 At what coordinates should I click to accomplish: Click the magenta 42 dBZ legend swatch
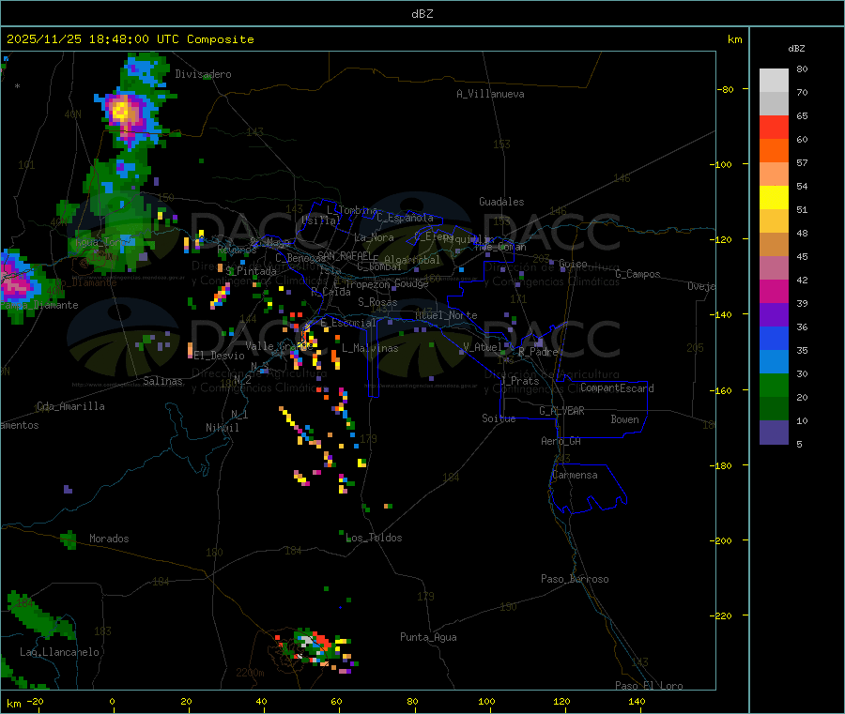tap(774, 291)
